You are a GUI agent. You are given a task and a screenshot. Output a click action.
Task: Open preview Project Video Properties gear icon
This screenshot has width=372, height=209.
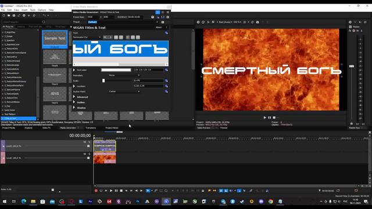coord(198,22)
